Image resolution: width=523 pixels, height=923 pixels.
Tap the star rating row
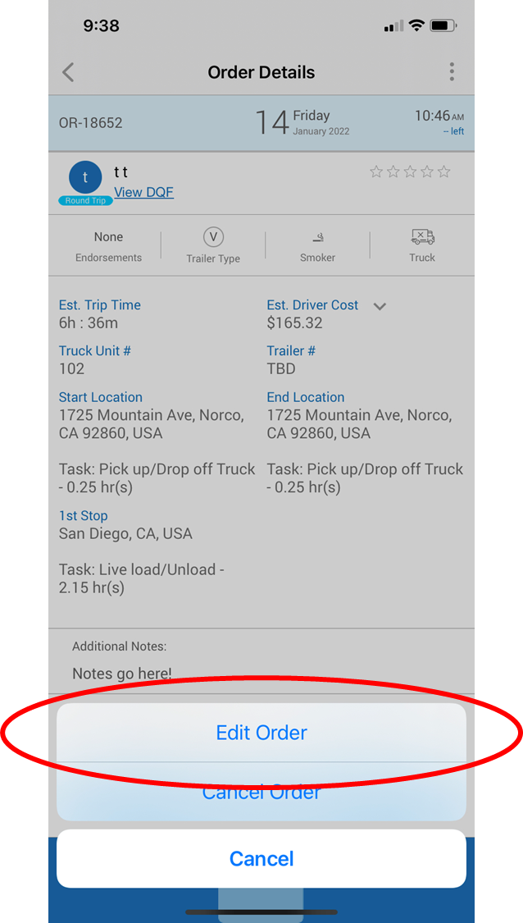410,171
